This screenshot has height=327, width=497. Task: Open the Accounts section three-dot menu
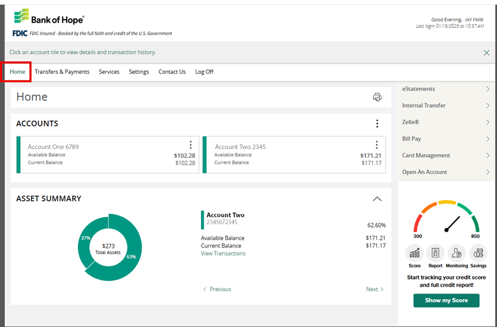pos(377,124)
